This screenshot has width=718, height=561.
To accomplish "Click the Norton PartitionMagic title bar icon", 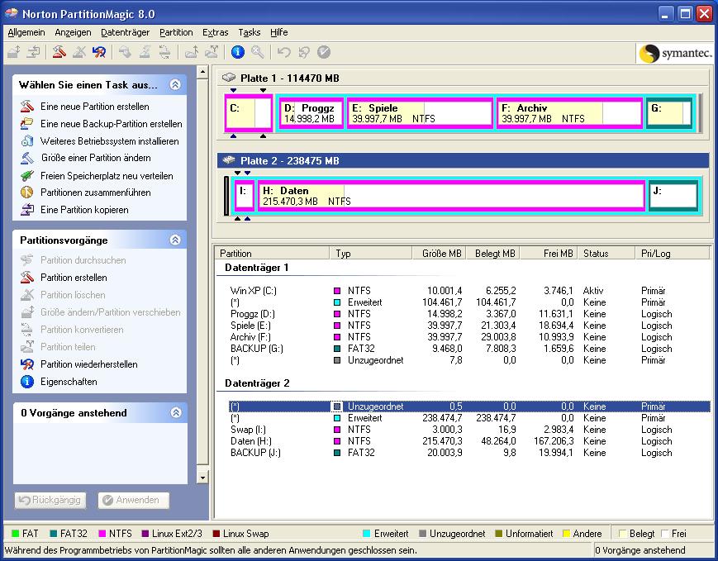I will [x=11, y=13].
